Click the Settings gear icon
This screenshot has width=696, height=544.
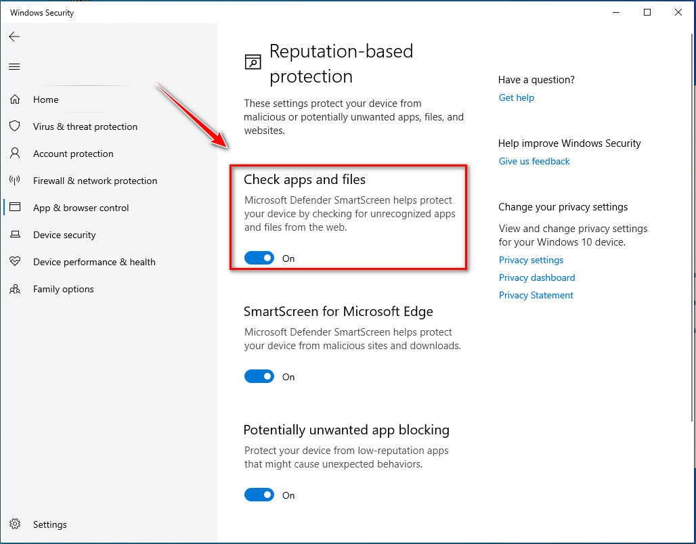click(15, 524)
